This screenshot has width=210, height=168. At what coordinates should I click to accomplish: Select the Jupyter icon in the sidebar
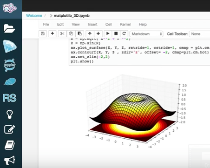pyautogui.click(x=10, y=65)
